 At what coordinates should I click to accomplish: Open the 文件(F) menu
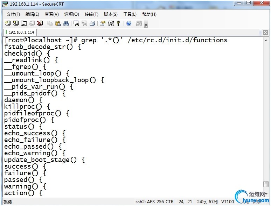tap(13, 14)
